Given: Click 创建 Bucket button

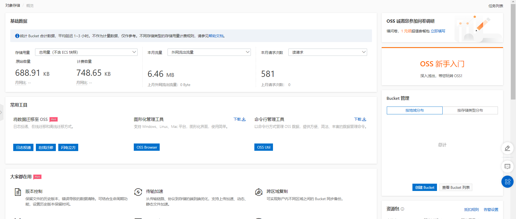Looking at the screenshot, I should 425,187.
